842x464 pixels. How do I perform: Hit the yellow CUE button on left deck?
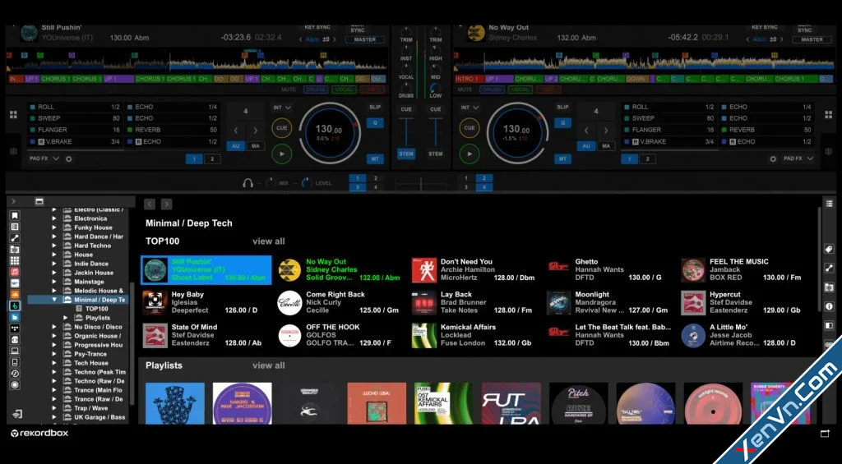click(x=281, y=127)
